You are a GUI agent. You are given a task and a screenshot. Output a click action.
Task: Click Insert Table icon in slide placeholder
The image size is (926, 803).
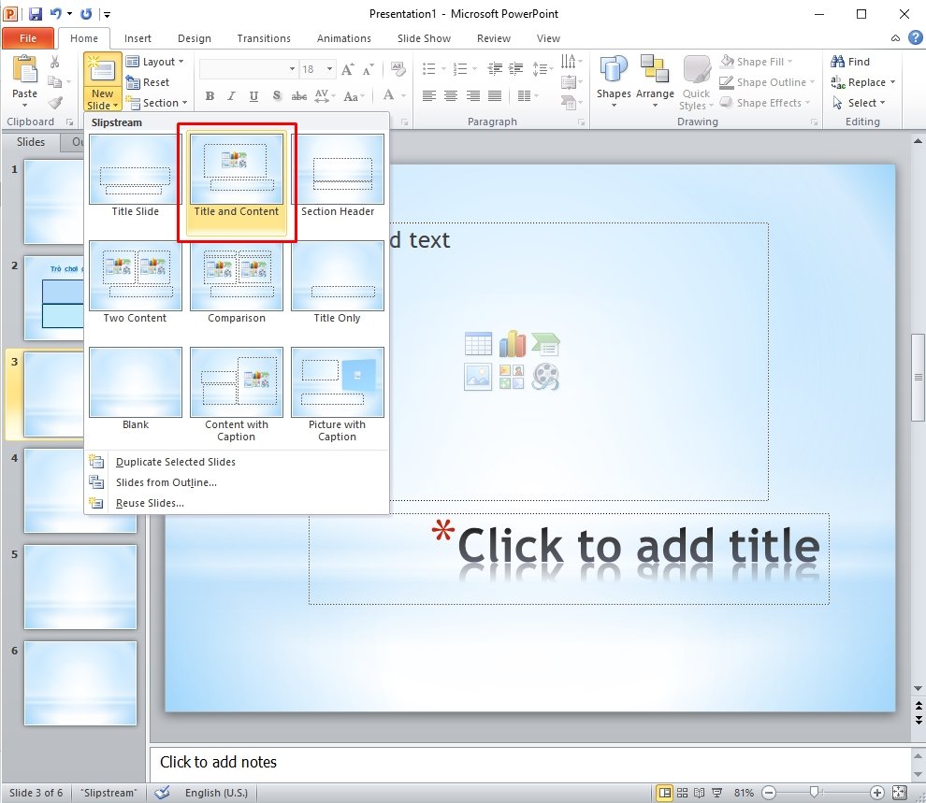point(478,344)
